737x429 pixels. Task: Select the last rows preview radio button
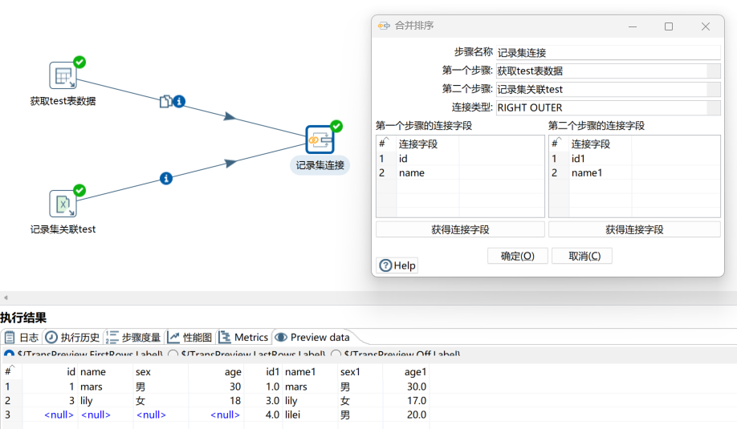click(173, 354)
